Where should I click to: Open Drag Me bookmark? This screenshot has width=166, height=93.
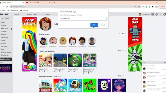click(x=24, y=11)
